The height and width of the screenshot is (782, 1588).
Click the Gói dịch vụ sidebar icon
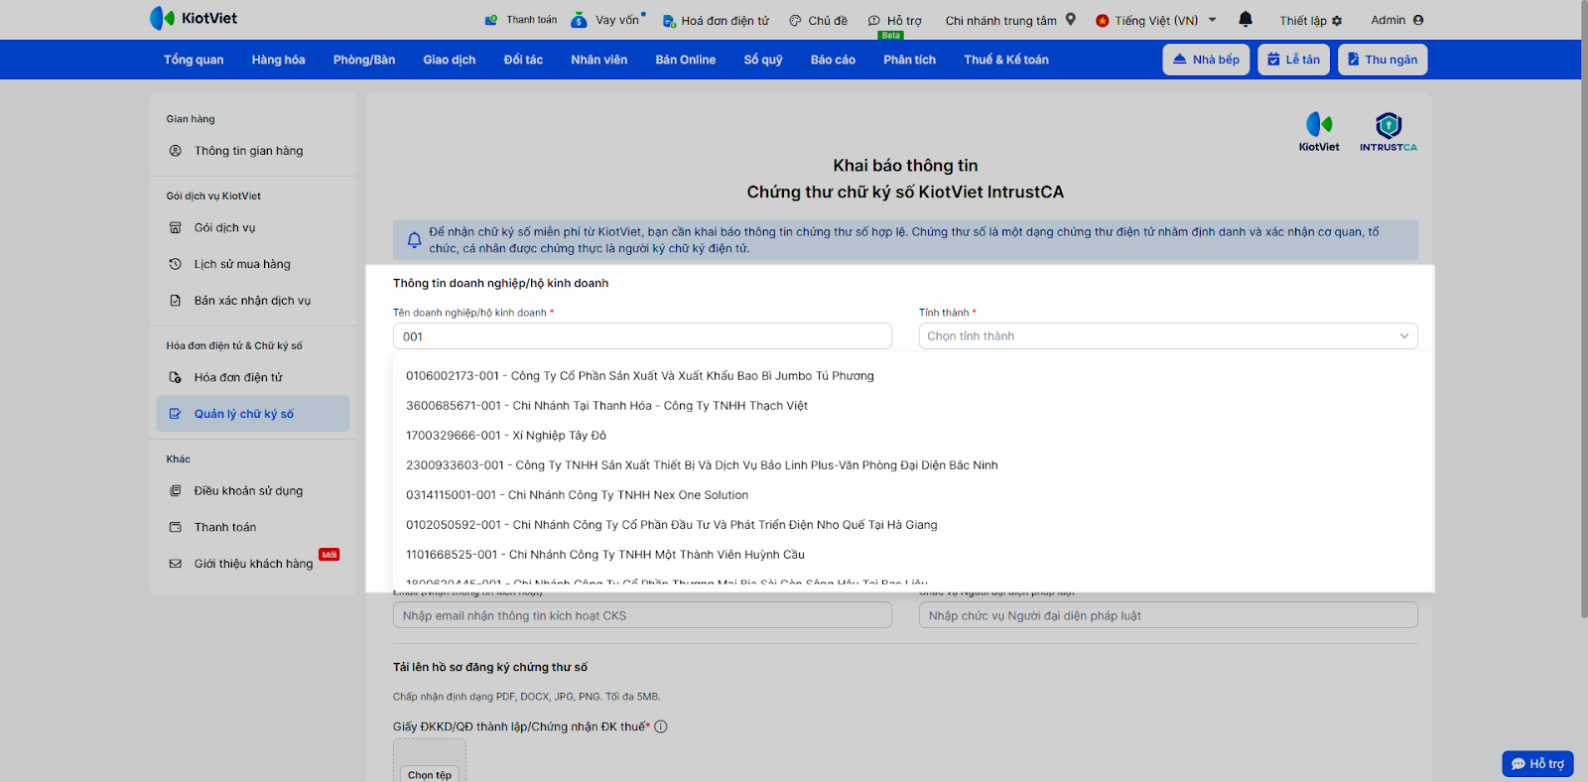tap(176, 227)
